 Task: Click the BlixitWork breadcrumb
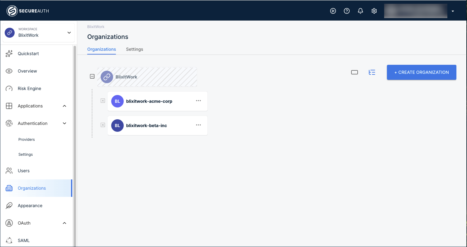96,27
